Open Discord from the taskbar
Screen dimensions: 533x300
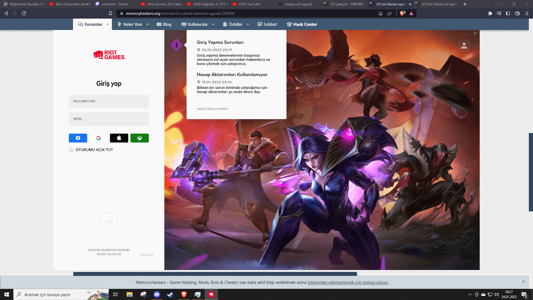157,294
